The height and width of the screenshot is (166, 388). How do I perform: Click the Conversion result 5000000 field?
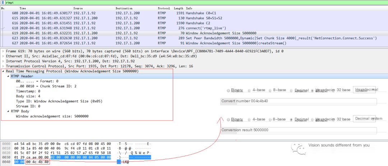299,130
